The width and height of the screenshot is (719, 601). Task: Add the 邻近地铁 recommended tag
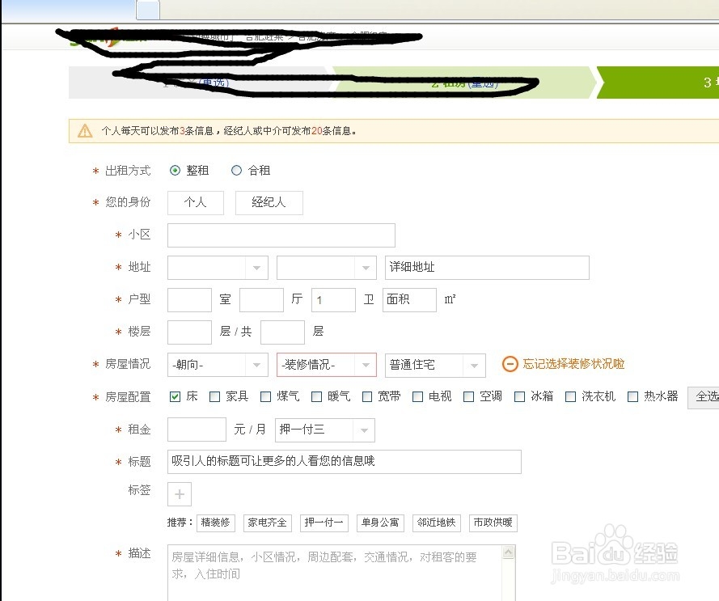click(x=437, y=523)
